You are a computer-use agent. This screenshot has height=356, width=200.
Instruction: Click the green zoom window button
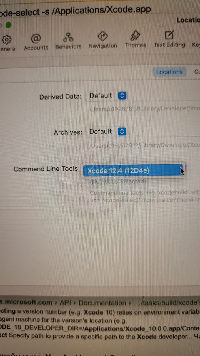[9, 25]
